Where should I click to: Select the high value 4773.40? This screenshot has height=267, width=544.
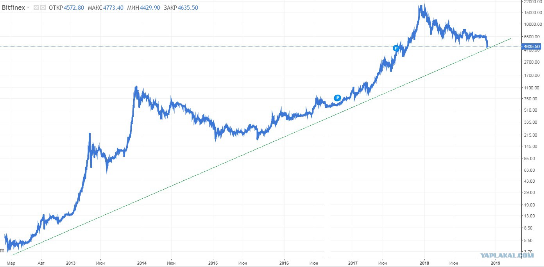point(113,7)
